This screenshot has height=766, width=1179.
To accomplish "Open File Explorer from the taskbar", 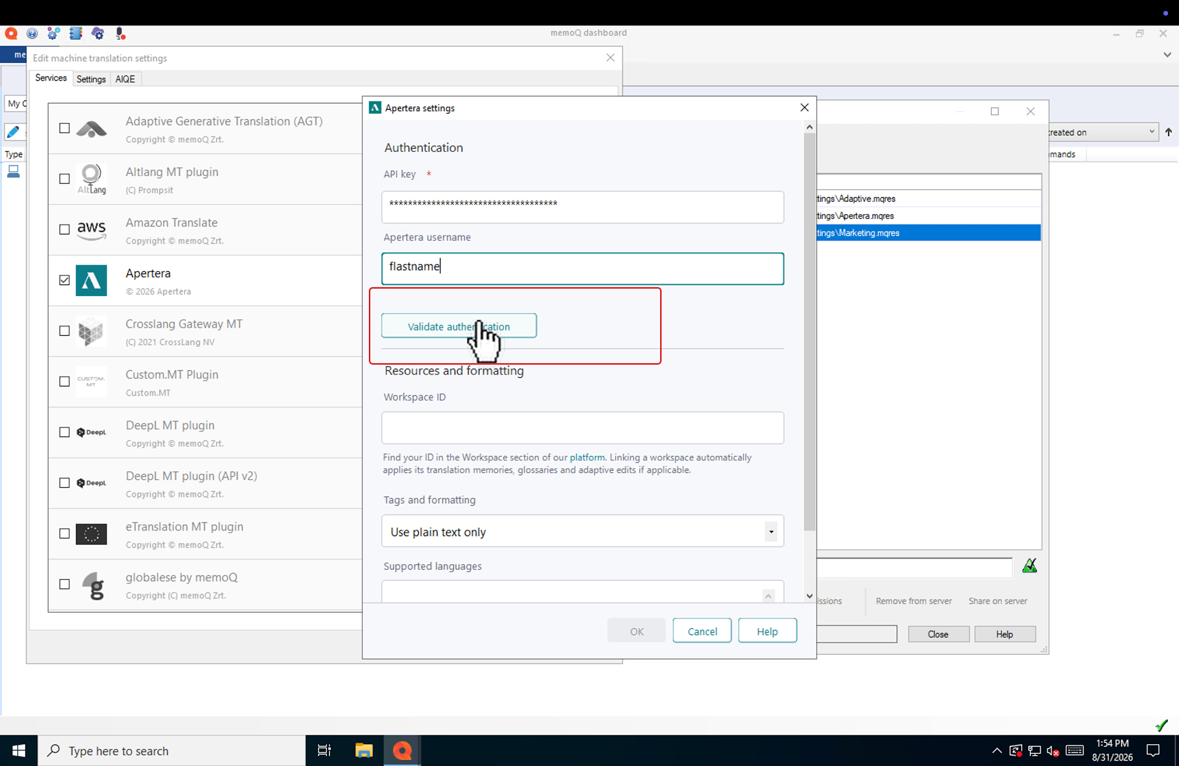I will 363,750.
